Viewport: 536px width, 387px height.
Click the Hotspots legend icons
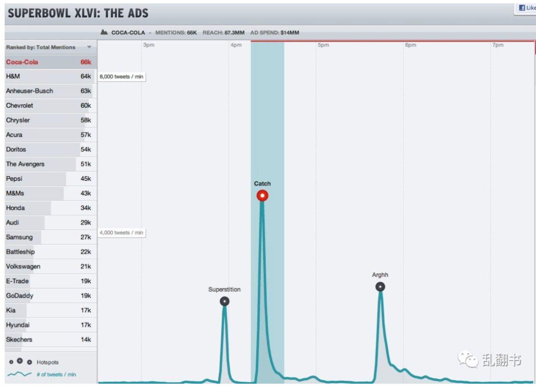click(x=20, y=362)
